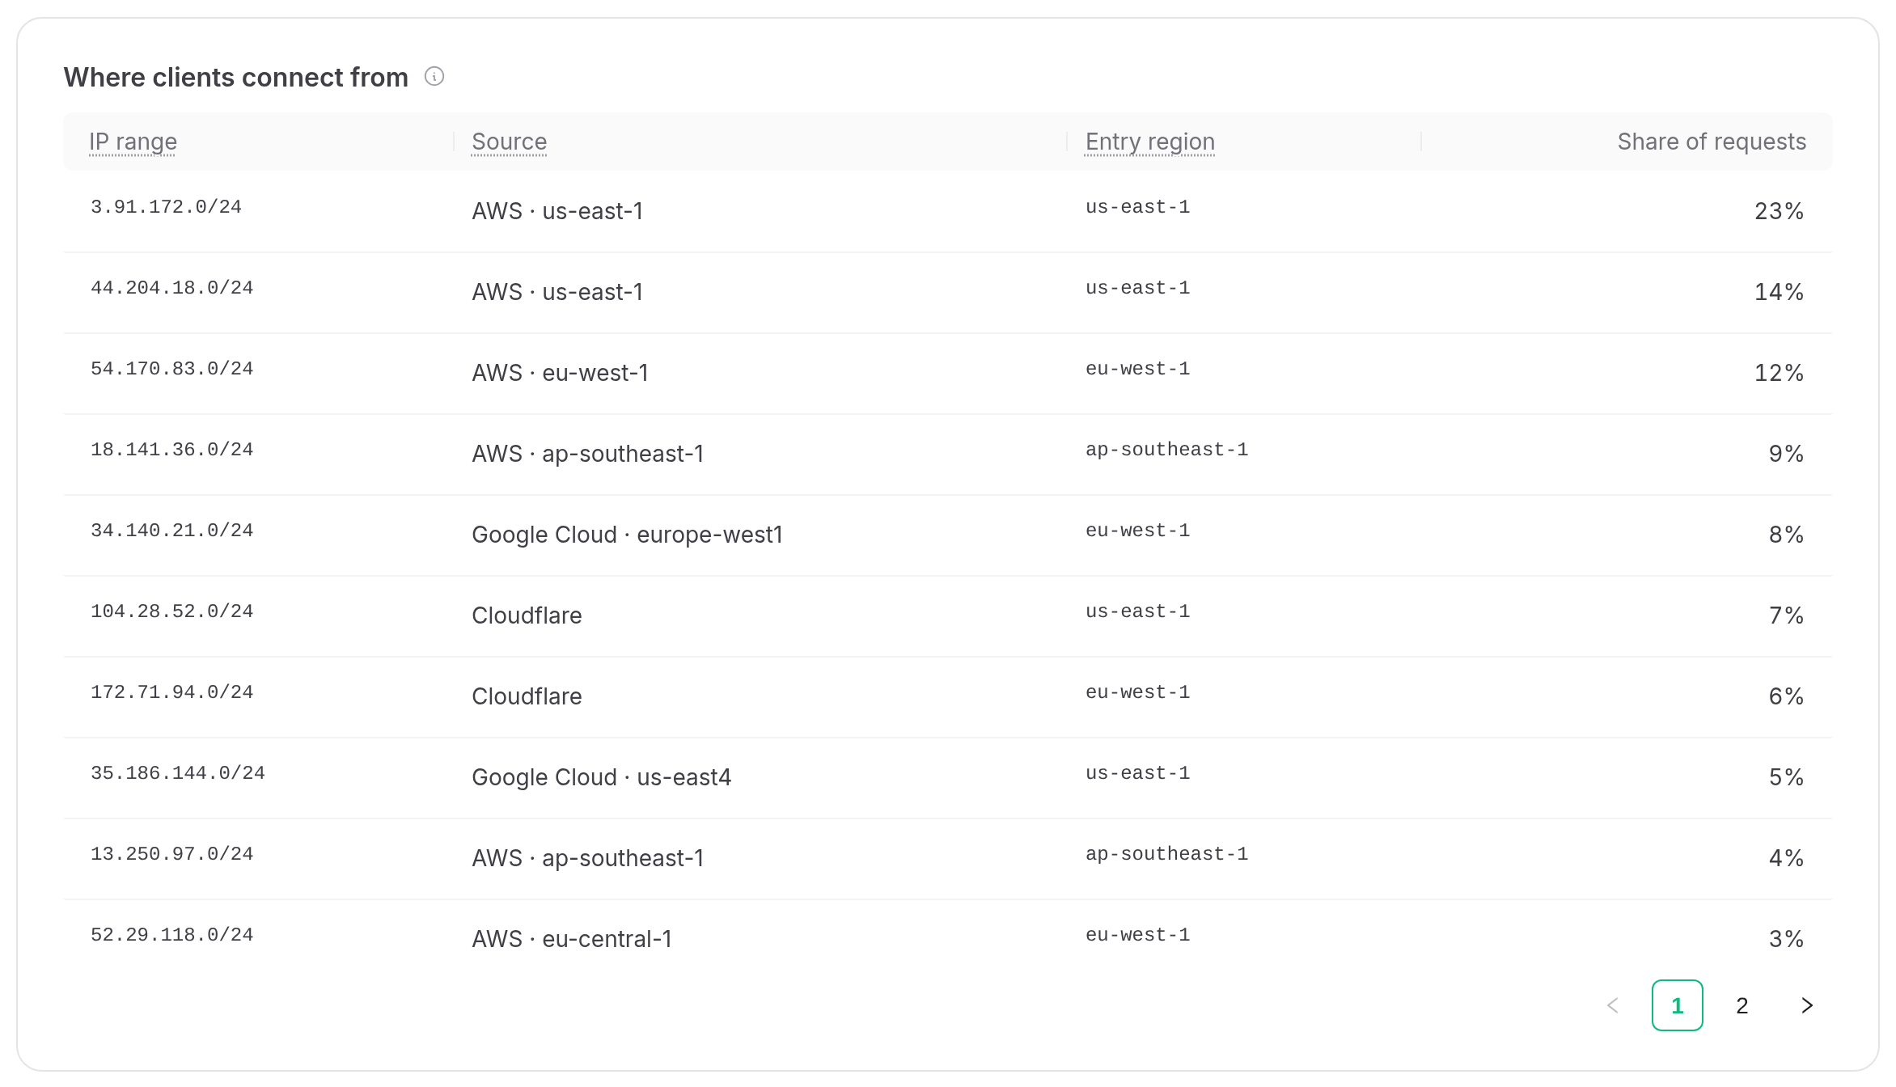Image resolution: width=1896 pixels, height=1087 pixels.
Task: Click entry region us-east-1 in Cloudflare 7% row
Action: click(1138, 611)
